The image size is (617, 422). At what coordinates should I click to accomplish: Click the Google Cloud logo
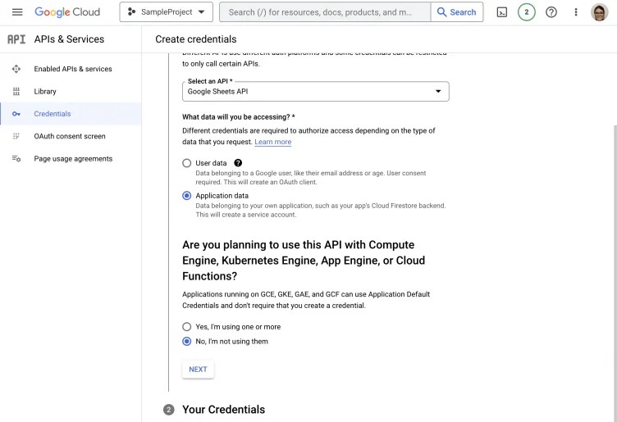pyautogui.click(x=67, y=12)
